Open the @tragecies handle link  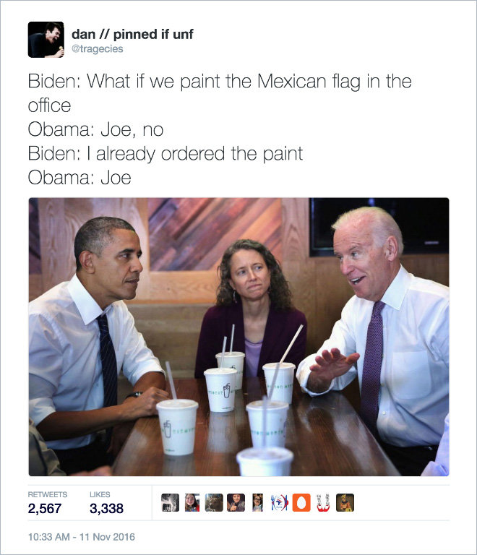98,49
